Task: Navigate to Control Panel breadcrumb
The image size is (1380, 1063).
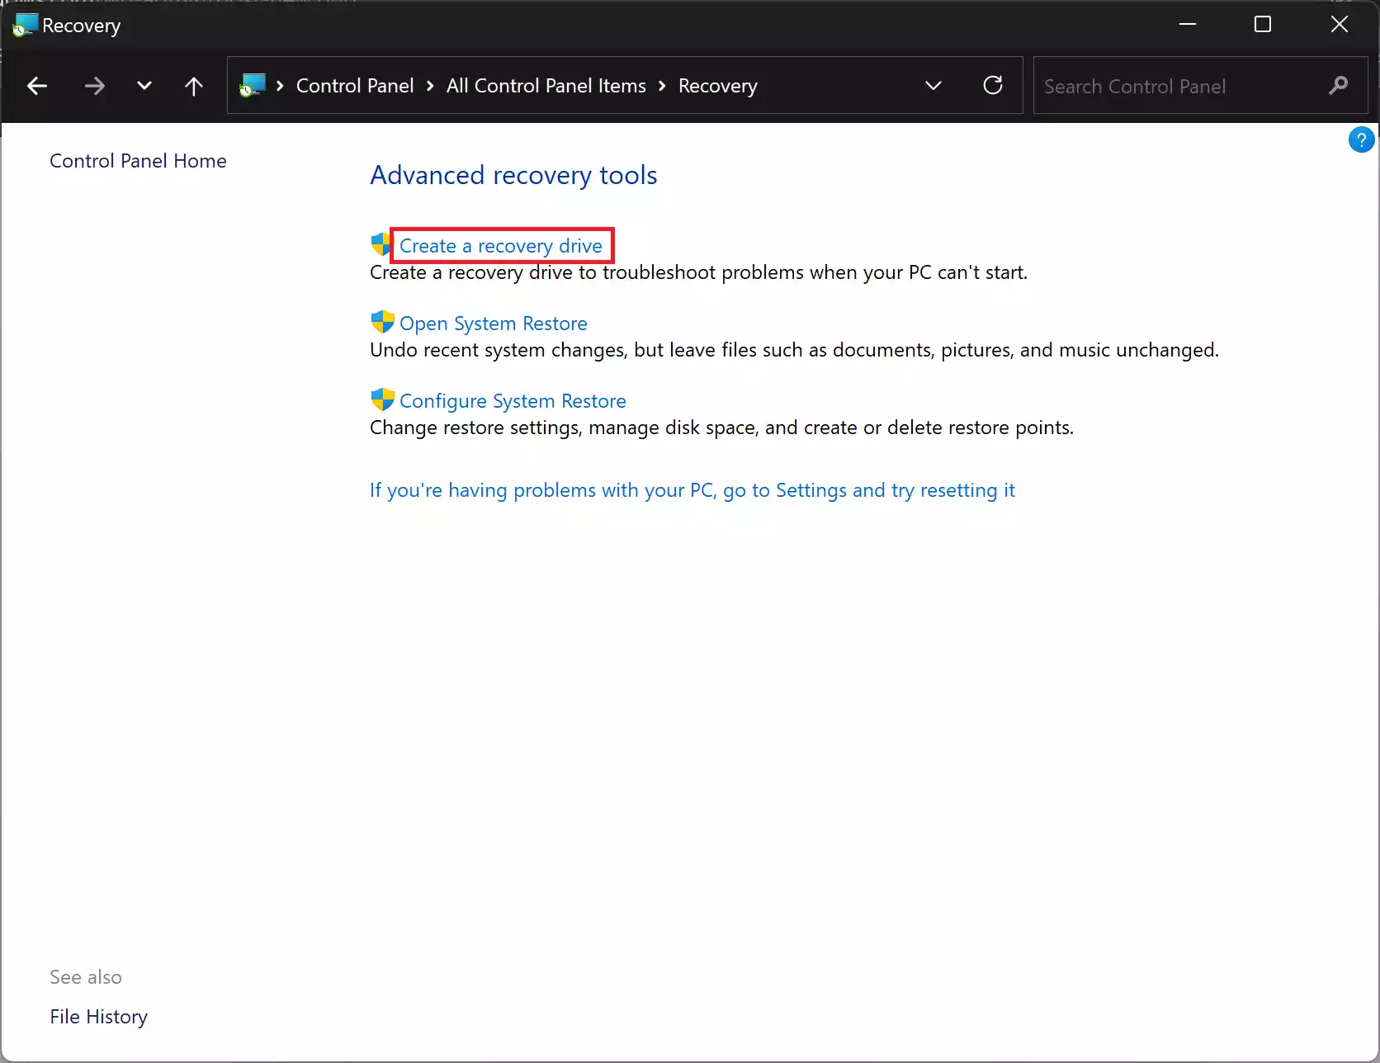Action: (355, 86)
